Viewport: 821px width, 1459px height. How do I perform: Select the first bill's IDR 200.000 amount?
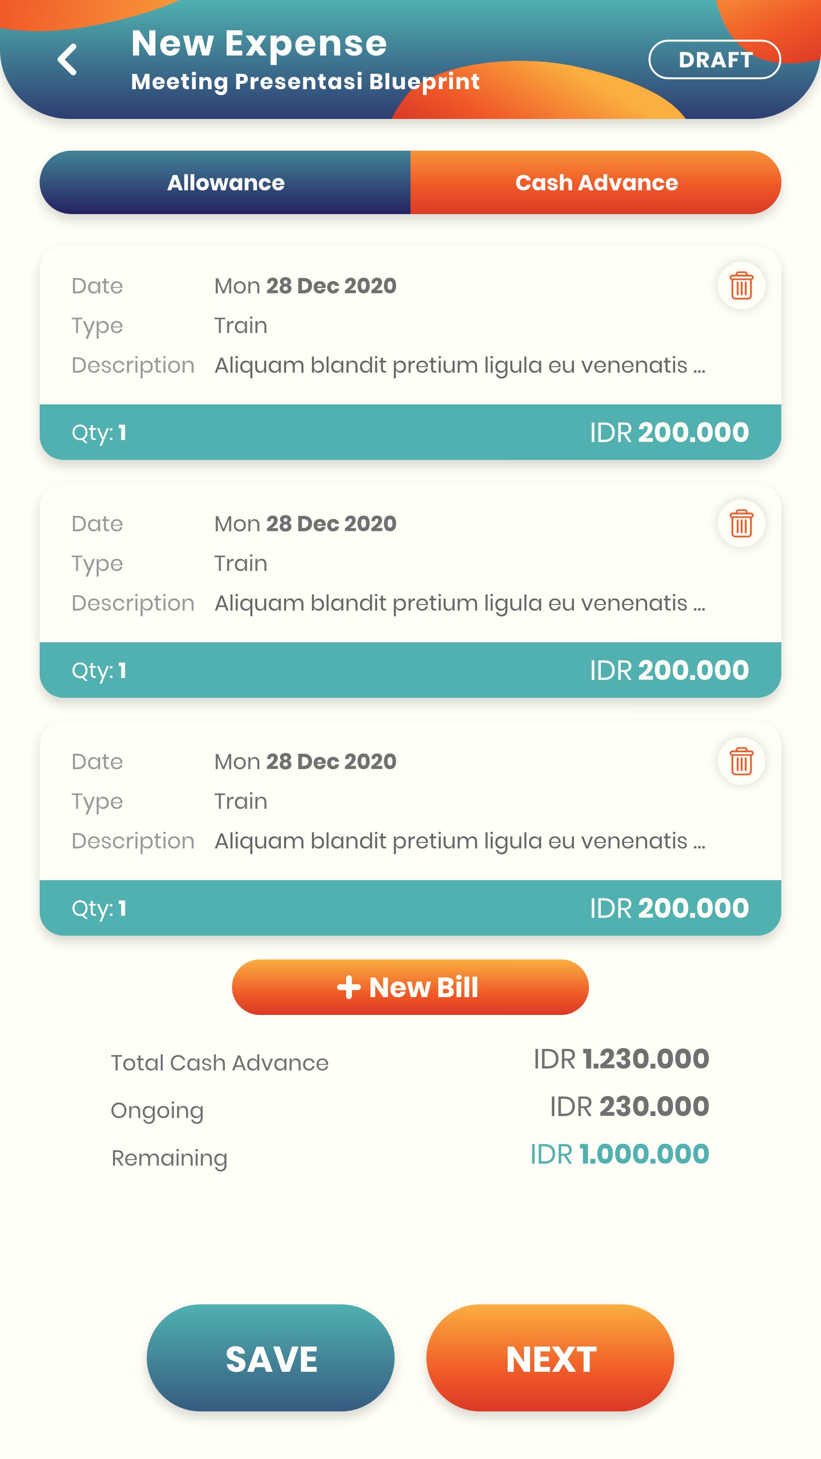point(669,432)
